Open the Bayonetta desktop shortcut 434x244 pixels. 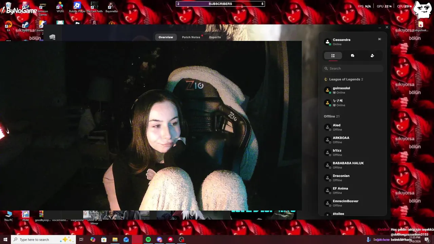(x=111, y=7)
